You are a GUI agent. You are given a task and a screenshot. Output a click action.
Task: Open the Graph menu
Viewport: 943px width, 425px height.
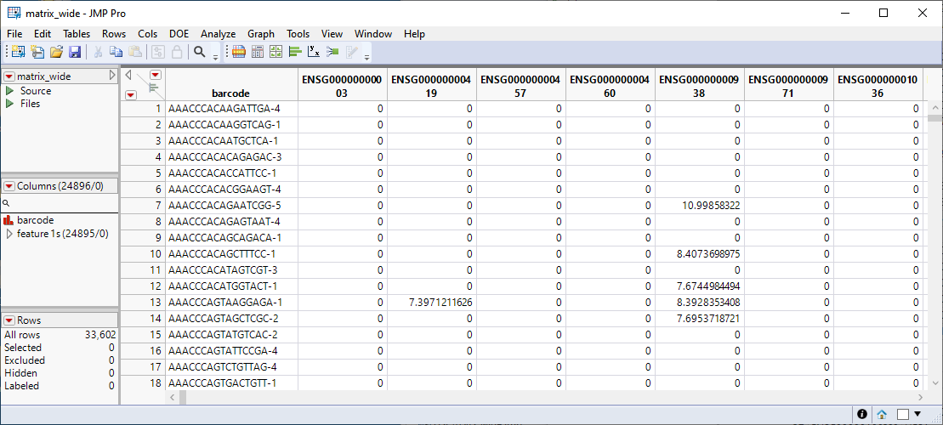261,34
